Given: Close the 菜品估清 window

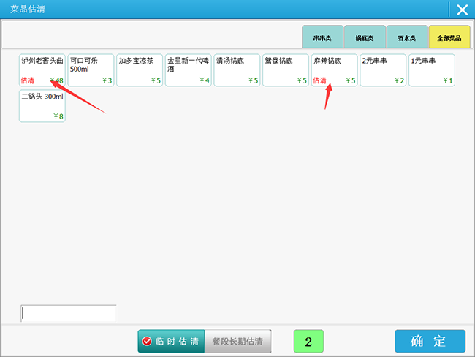Looking at the screenshot, I should (x=462, y=10).
